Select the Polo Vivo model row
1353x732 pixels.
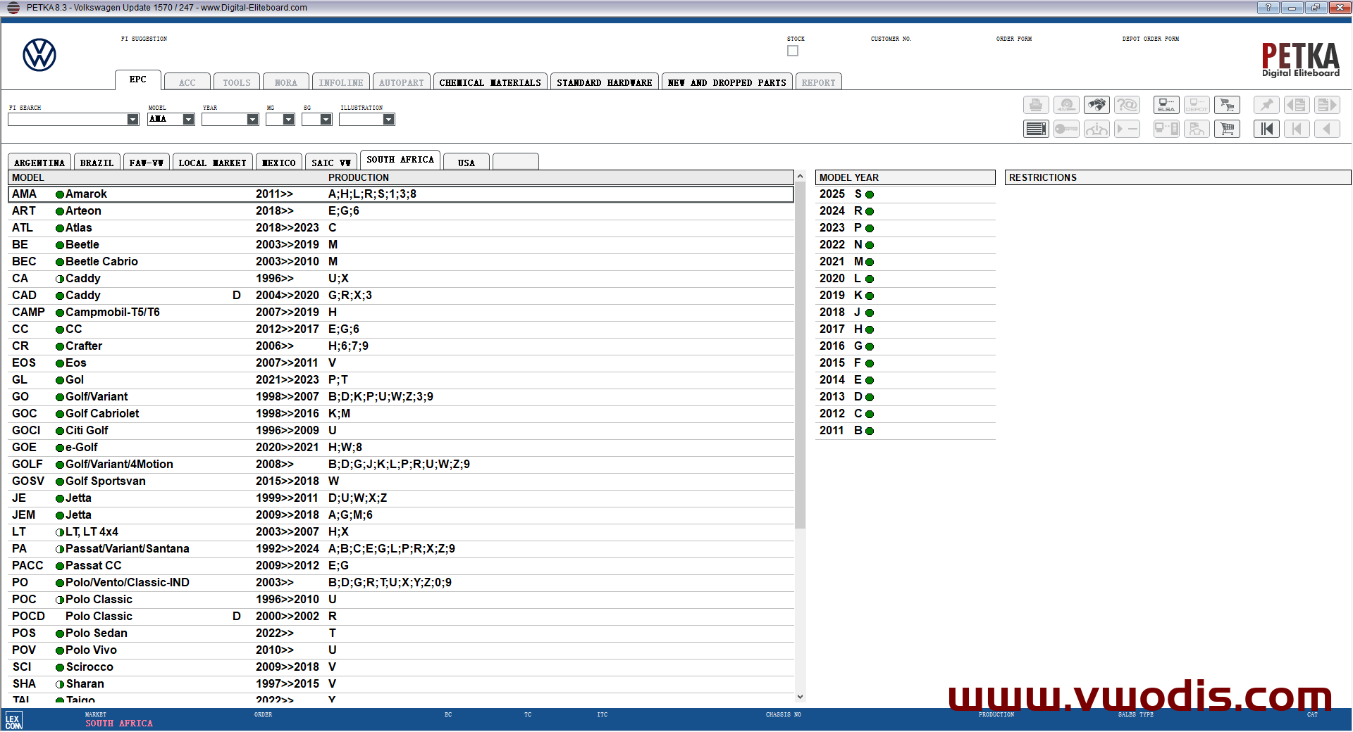pyautogui.click(x=401, y=650)
